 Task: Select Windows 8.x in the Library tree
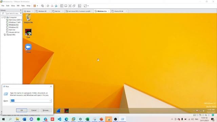coord(13,25)
